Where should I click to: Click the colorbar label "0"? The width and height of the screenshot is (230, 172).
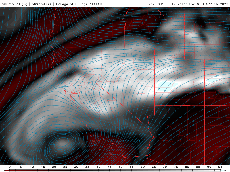pyautogui.click(x=10, y=167)
